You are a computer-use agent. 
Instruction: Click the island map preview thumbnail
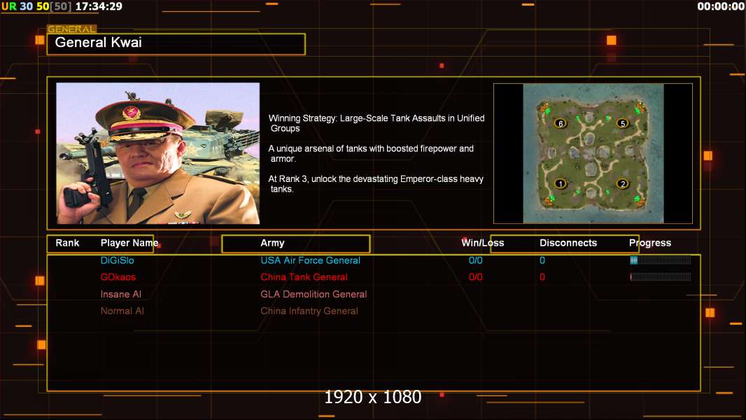pyautogui.click(x=593, y=153)
